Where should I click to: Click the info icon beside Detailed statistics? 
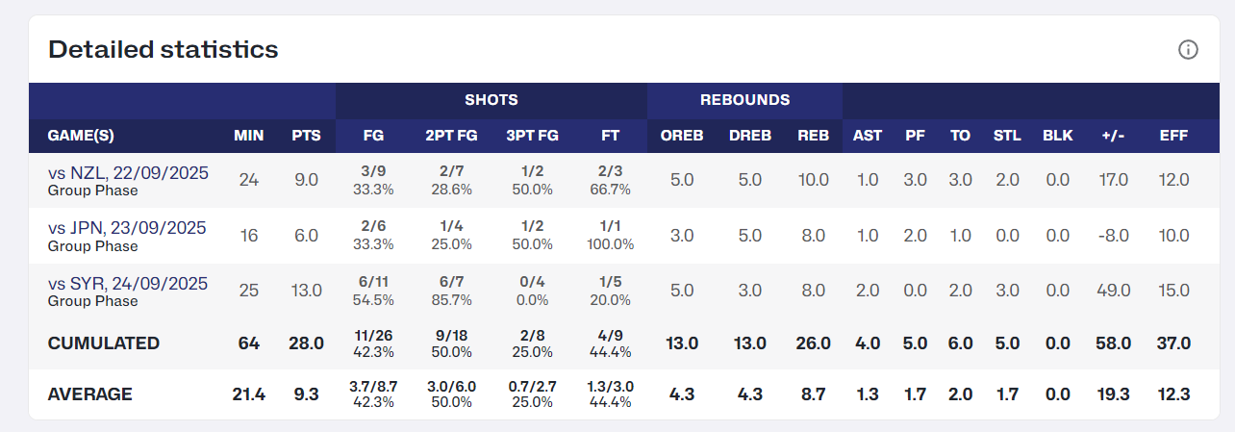(x=1188, y=50)
